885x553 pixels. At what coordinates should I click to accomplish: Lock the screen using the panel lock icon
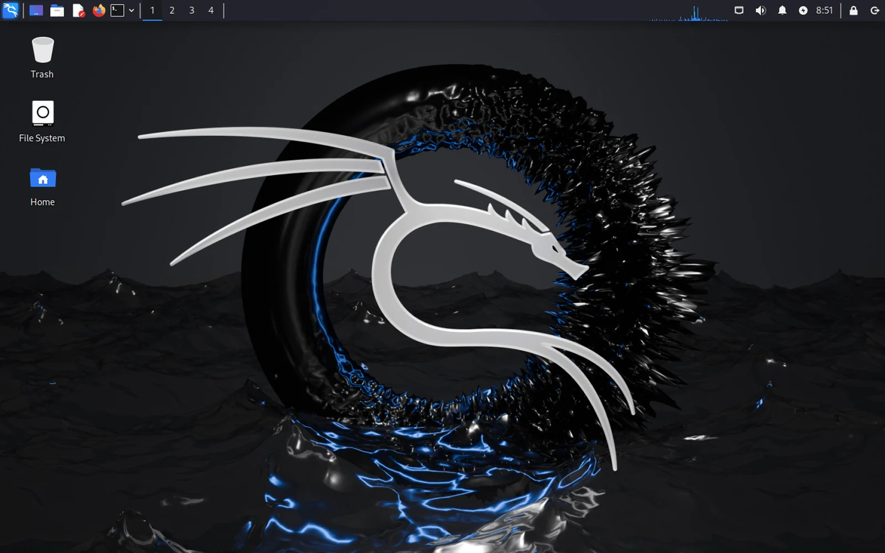pos(853,10)
